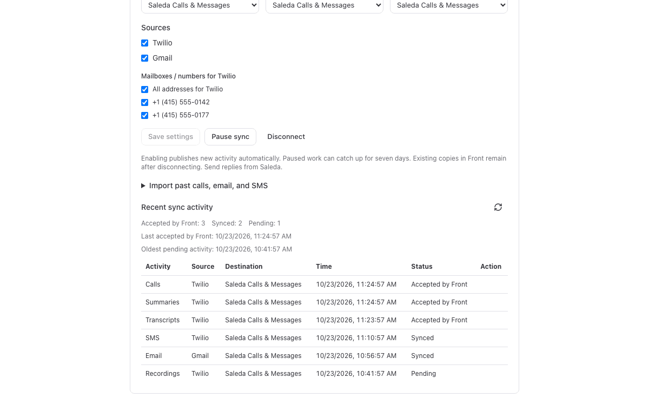Select the Source column header

click(x=203, y=267)
